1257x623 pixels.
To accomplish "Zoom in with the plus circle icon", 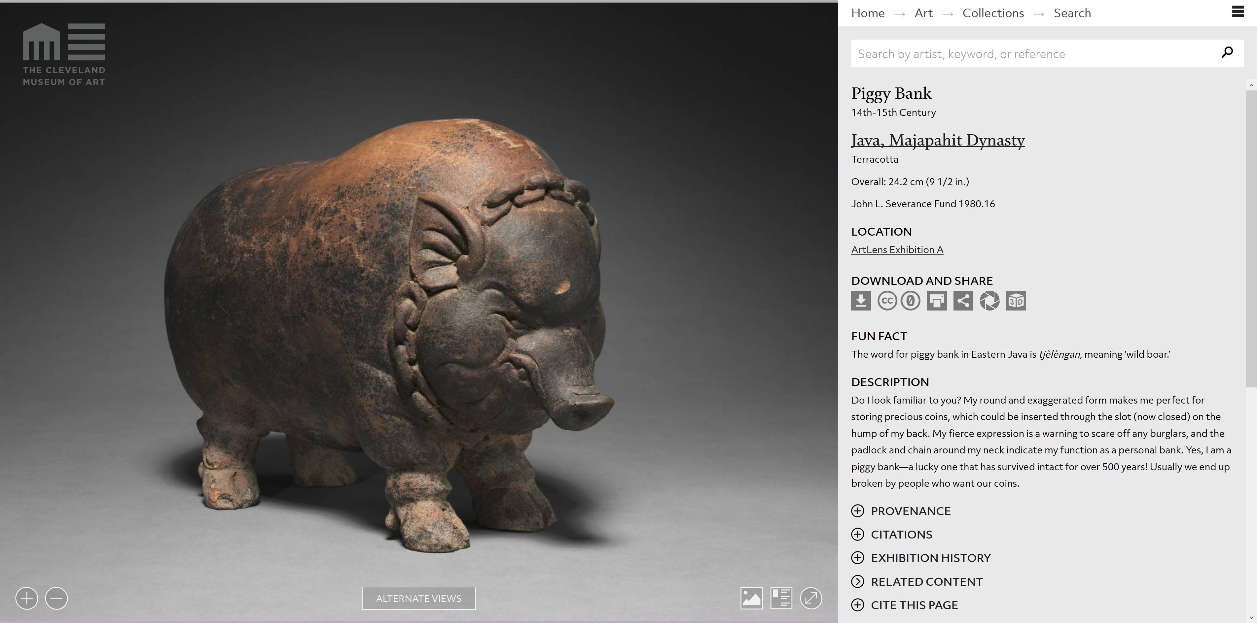I will [x=27, y=598].
